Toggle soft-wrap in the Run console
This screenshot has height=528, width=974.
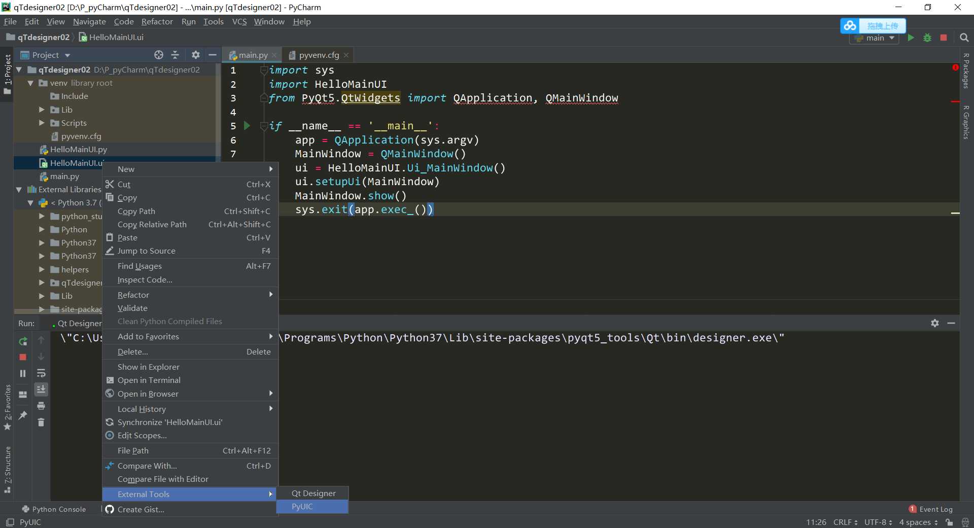[x=41, y=373]
